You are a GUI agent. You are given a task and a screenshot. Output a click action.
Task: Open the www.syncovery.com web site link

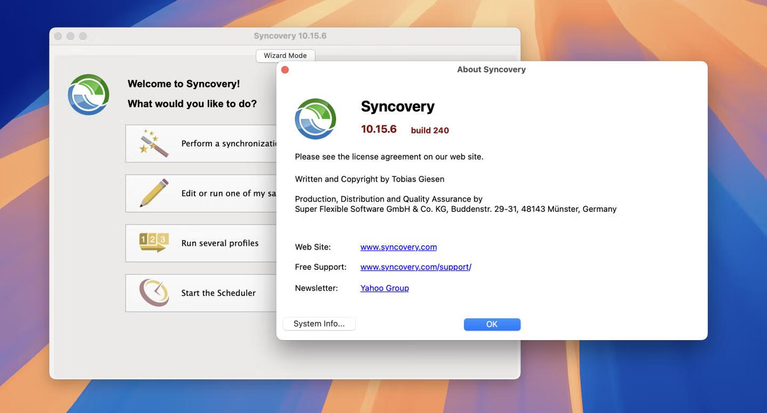tap(398, 247)
